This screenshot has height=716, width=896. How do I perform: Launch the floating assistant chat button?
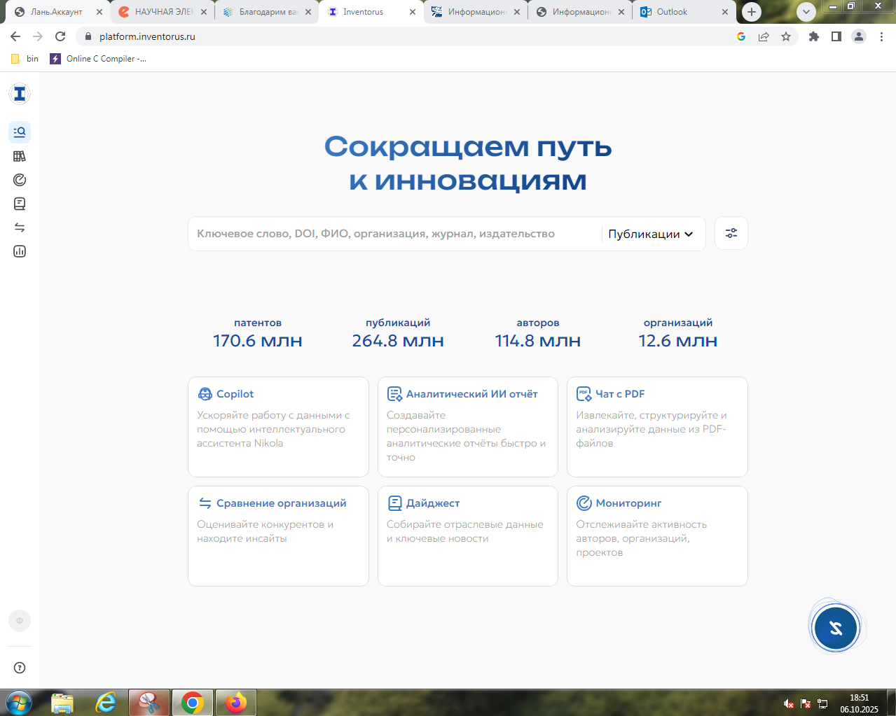pos(836,628)
